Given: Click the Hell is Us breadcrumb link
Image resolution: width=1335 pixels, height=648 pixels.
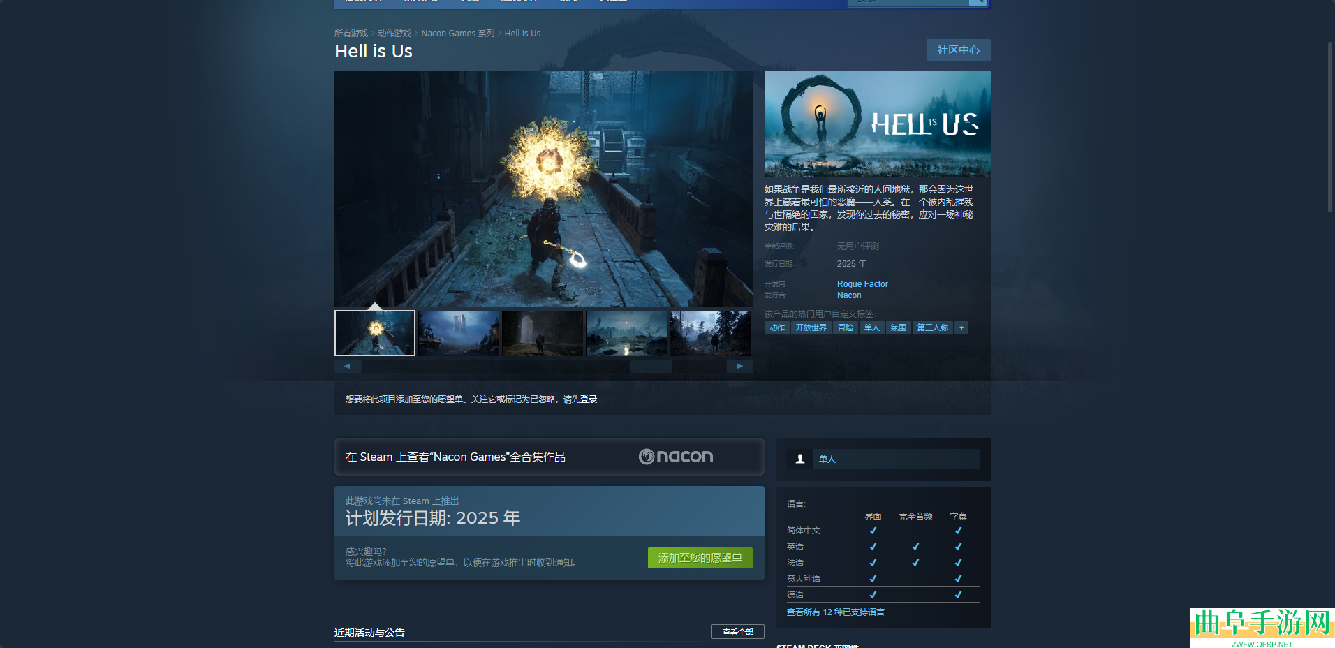Looking at the screenshot, I should pyautogui.click(x=522, y=34).
